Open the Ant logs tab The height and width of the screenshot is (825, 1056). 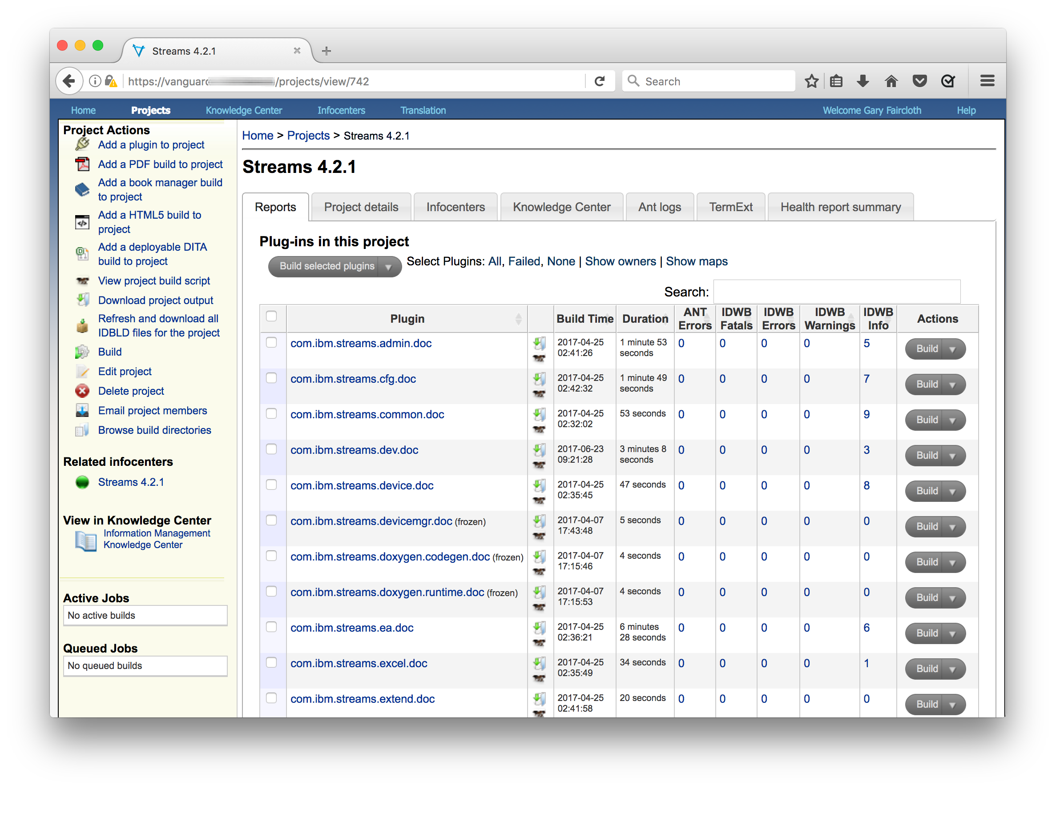click(660, 207)
